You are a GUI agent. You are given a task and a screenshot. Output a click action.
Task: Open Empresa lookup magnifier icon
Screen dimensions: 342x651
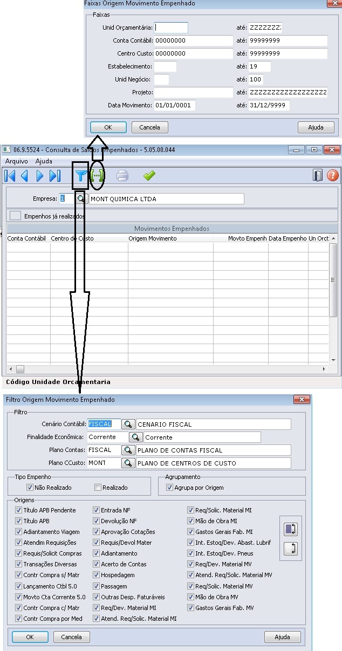[x=81, y=199]
